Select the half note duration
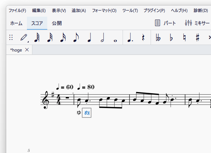 pos(102,38)
